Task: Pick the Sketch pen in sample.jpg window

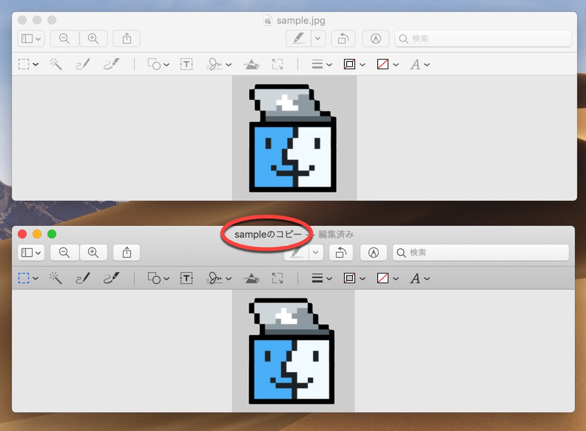Action: 83,65
